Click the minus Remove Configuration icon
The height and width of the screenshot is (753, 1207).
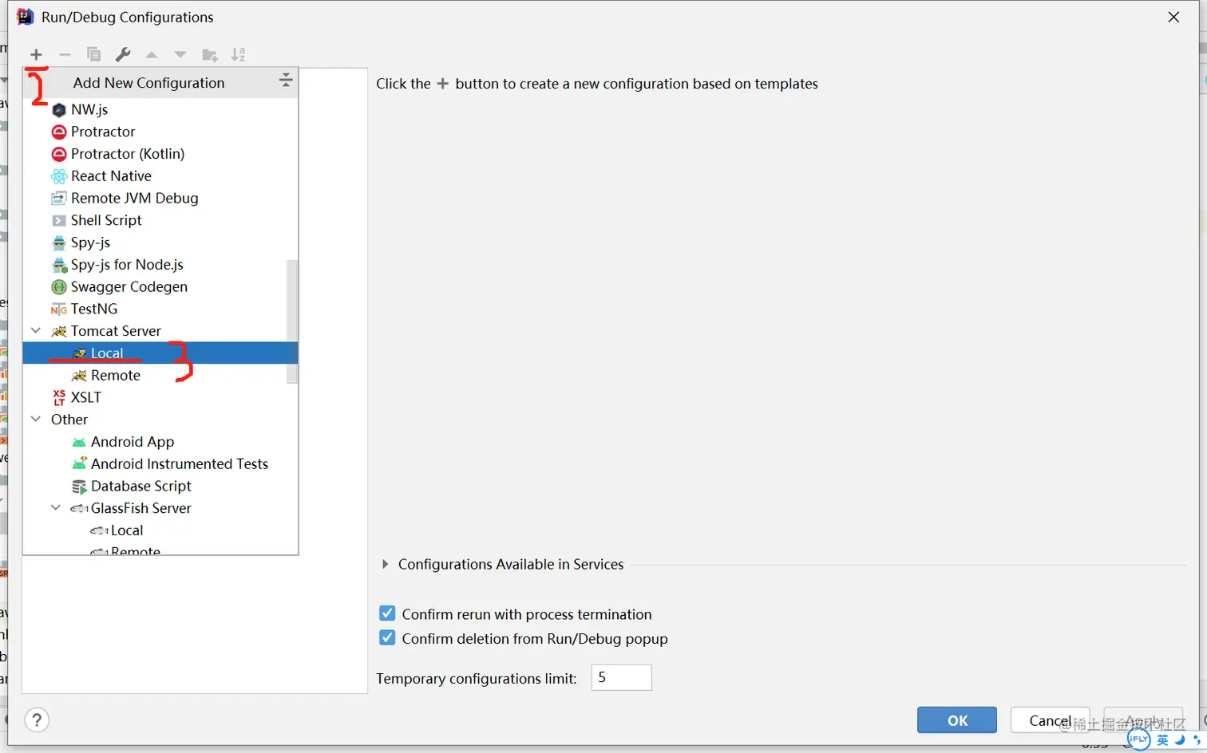pyautogui.click(x=65, y=54)
